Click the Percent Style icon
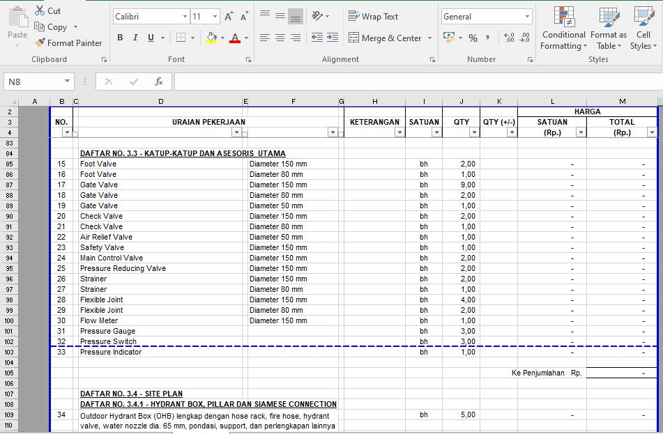The width and height of the screenshot is (663, 434). click(x=473, y=38)
